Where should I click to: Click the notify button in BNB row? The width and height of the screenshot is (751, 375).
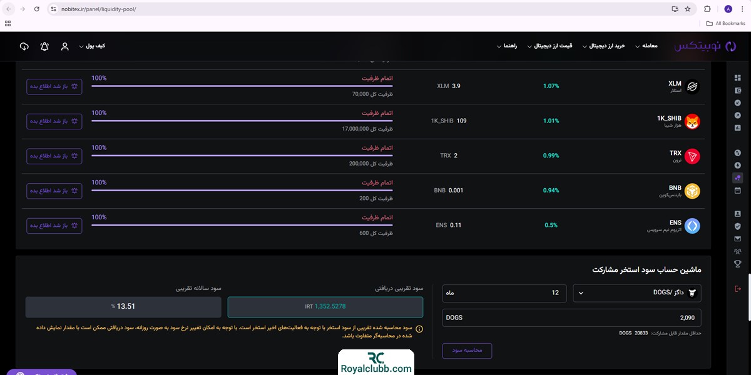pyautogui.click(x=54, y=191)
